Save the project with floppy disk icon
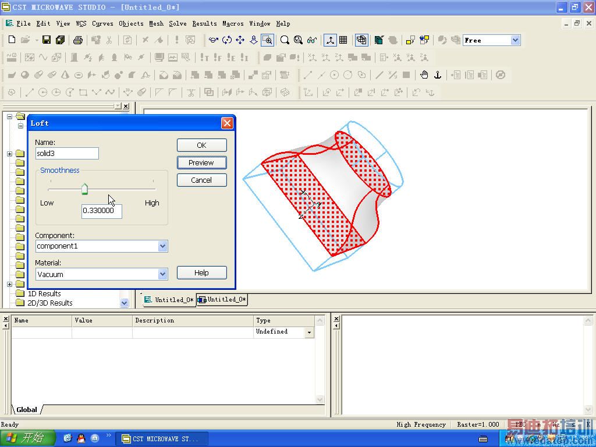This screenshot has height=447, width=596. (x=47, y=40)
